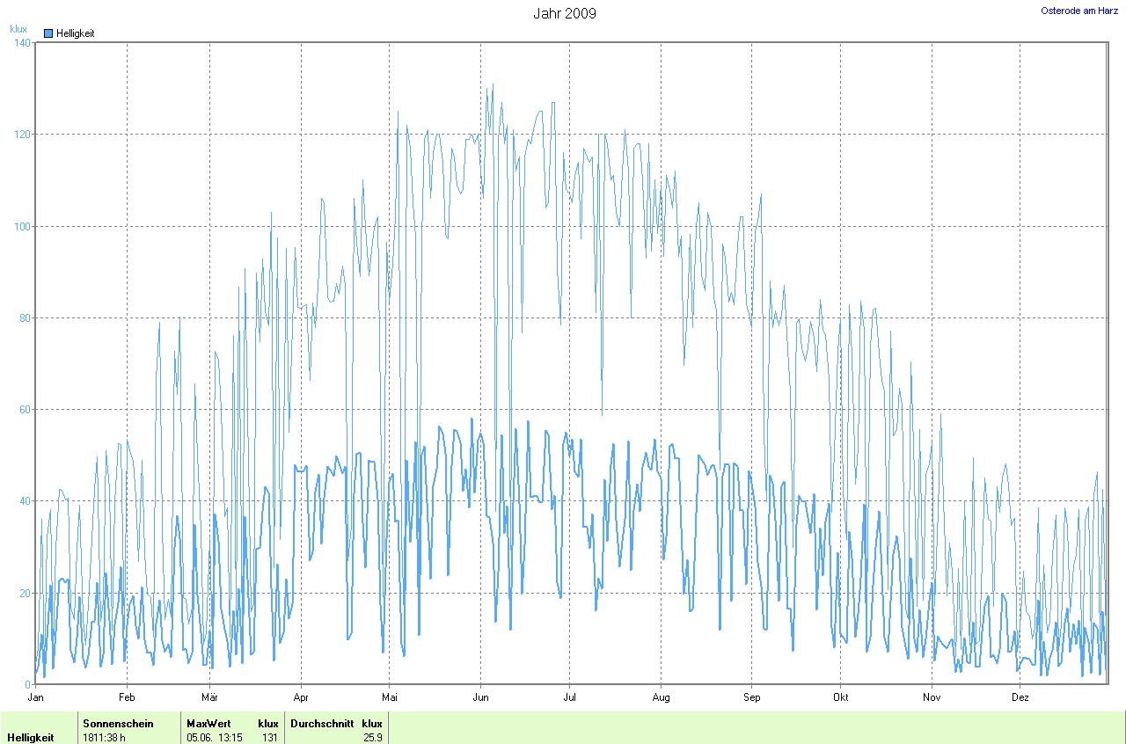Click the Durchschnitt column header
1126x744 pixels.
pyautogui.click(x=322, y=724)
